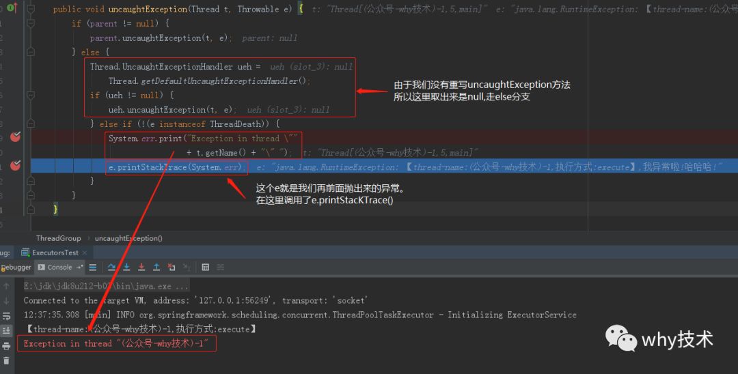Click the Drop Frame icon

point(172,268)
